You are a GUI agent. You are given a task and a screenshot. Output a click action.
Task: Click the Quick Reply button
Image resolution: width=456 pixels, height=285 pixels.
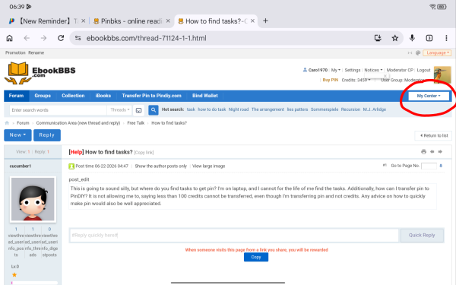click(422, 236)
